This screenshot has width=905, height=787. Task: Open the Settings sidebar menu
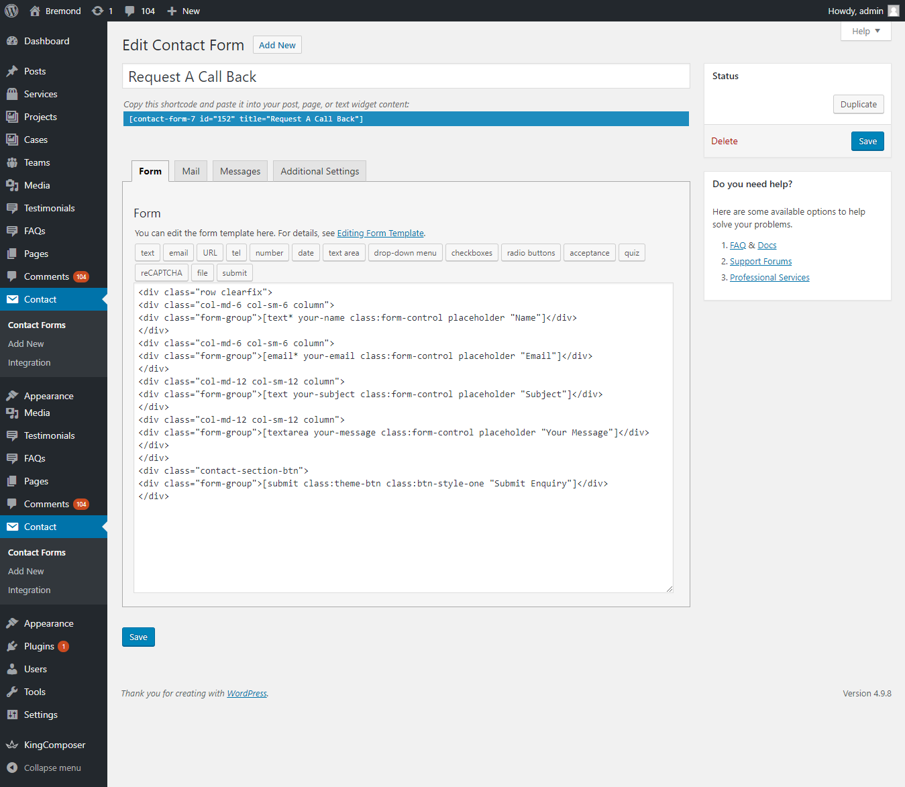click(41, 715)
